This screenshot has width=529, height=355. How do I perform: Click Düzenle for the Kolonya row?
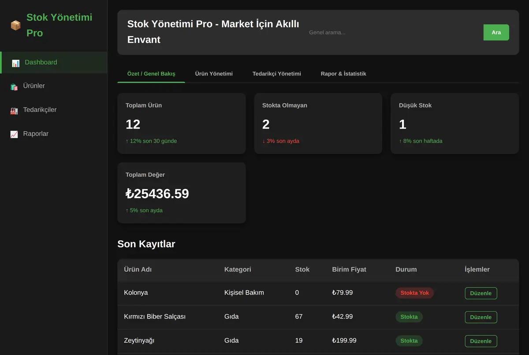coord(481,293)
